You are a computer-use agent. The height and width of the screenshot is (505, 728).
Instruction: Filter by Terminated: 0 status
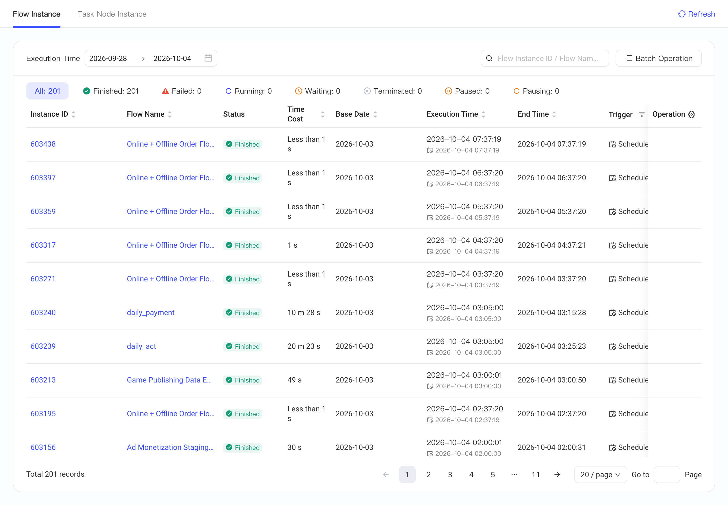392,91
